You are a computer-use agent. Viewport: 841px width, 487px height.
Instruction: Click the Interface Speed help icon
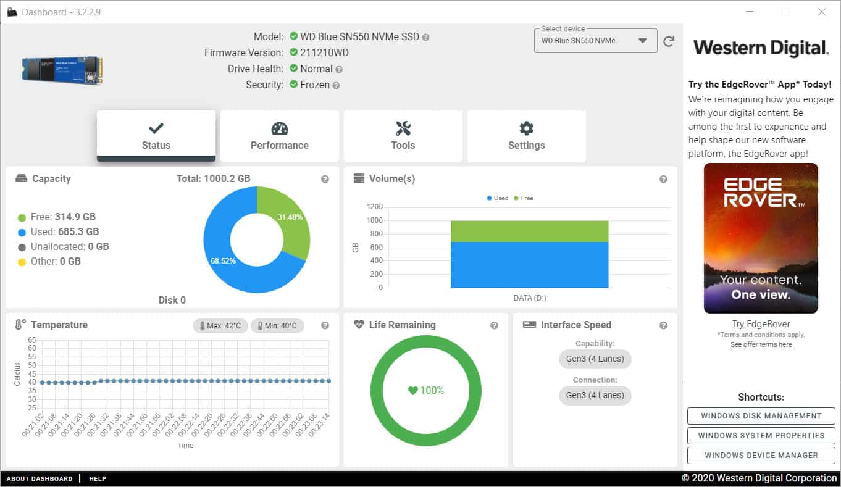(x=663, y=325)
